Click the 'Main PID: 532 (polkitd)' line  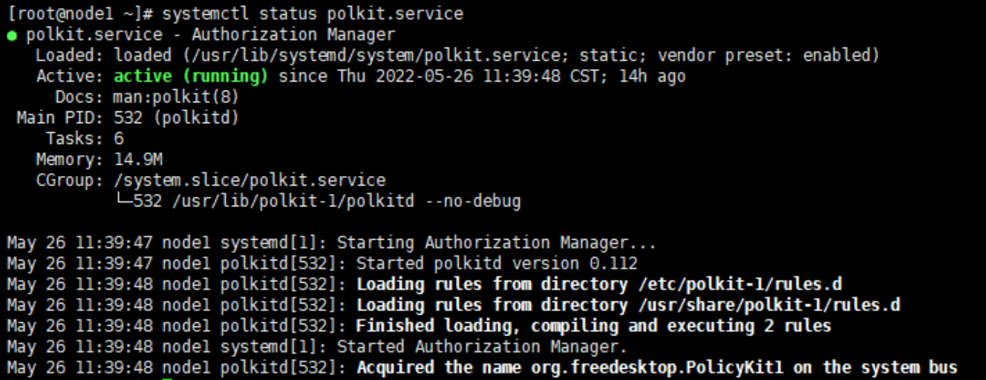point(128,117)
